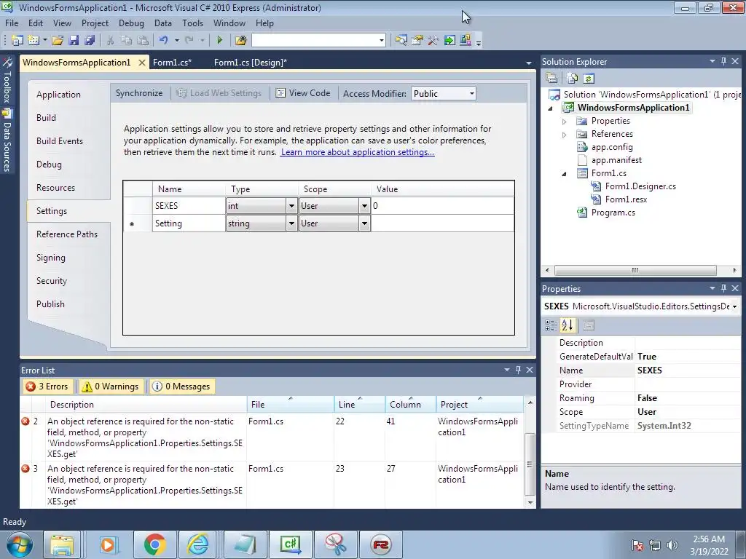Collapse the Form1.cs node in Solution Explorer
746x559 pixels.
pos(565,174)
